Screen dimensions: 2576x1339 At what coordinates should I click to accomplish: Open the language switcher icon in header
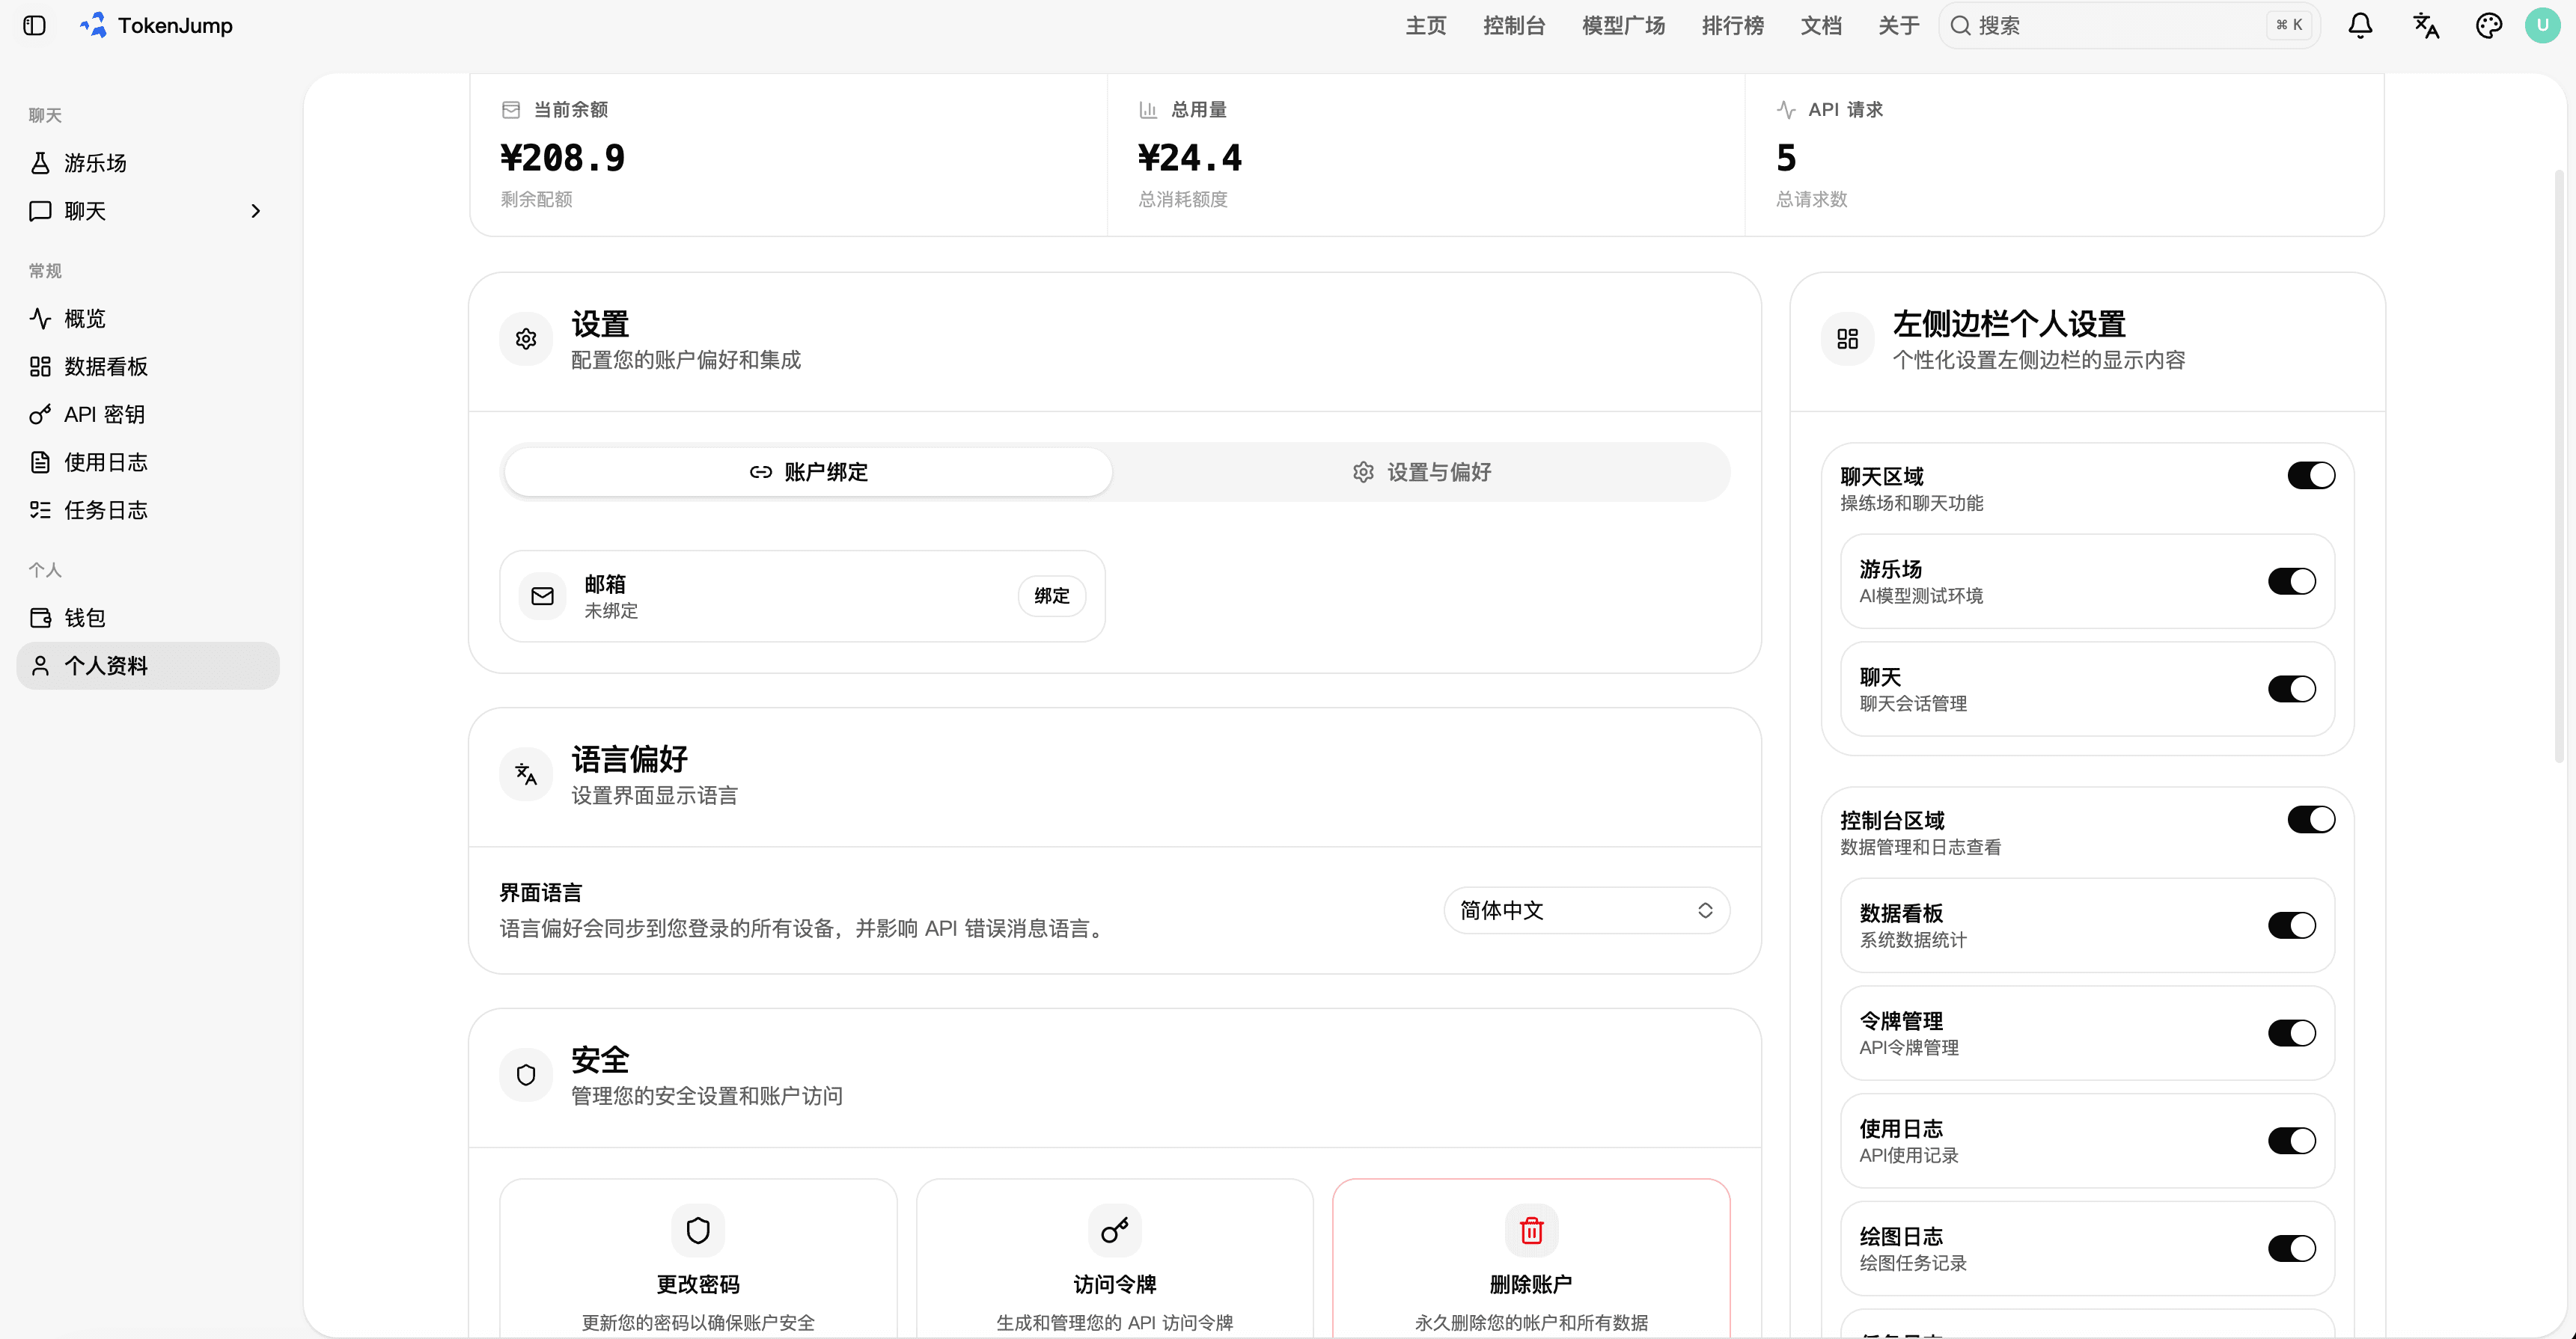click(2425, 25)
